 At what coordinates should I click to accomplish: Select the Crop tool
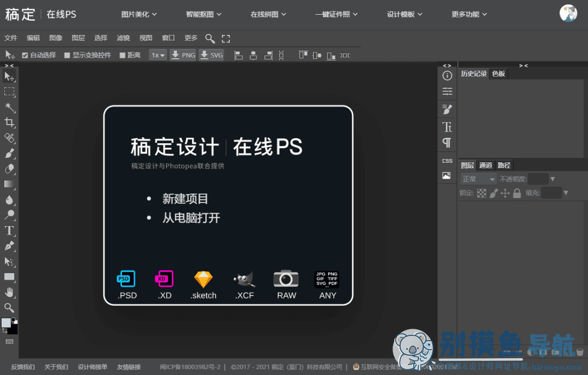tap(9, 122)
